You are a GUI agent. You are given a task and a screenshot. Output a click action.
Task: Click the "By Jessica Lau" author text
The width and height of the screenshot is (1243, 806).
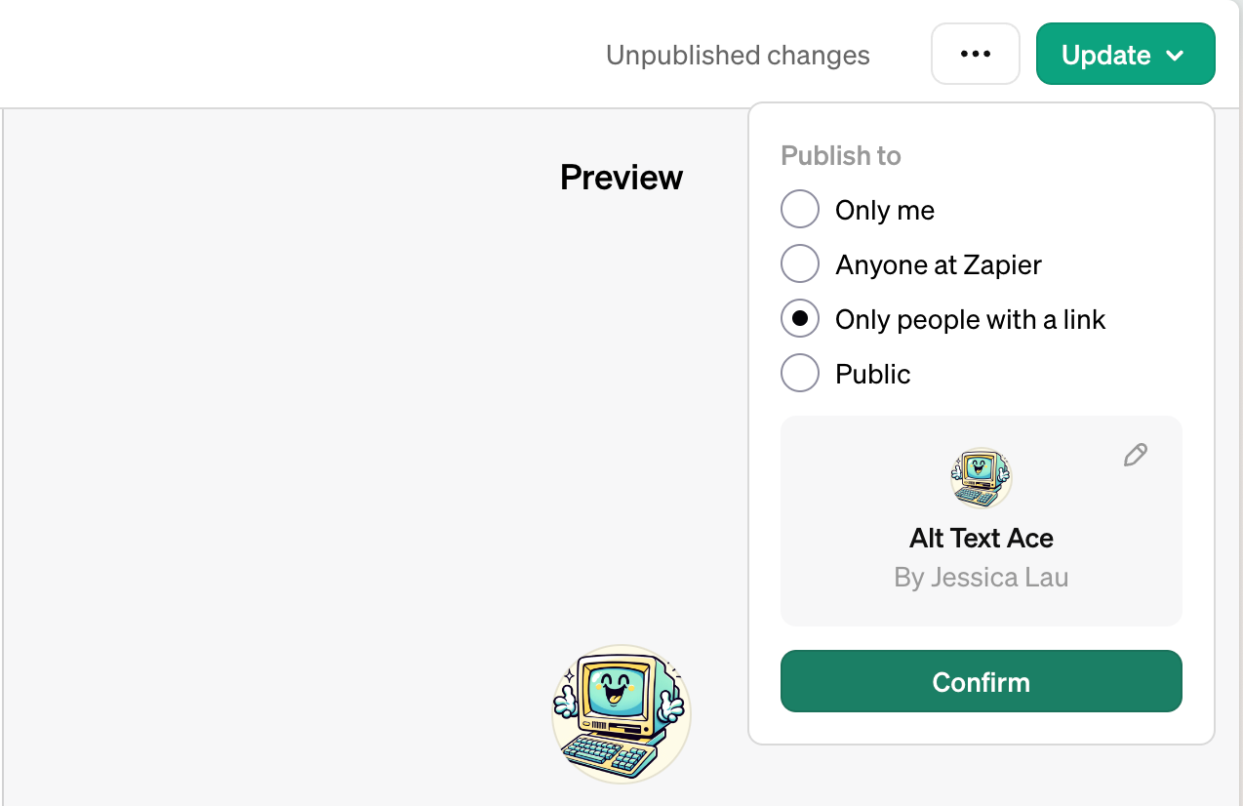[981, 578]
